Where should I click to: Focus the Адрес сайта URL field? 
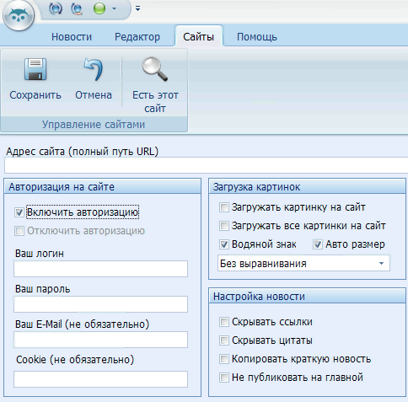(206, 165)
